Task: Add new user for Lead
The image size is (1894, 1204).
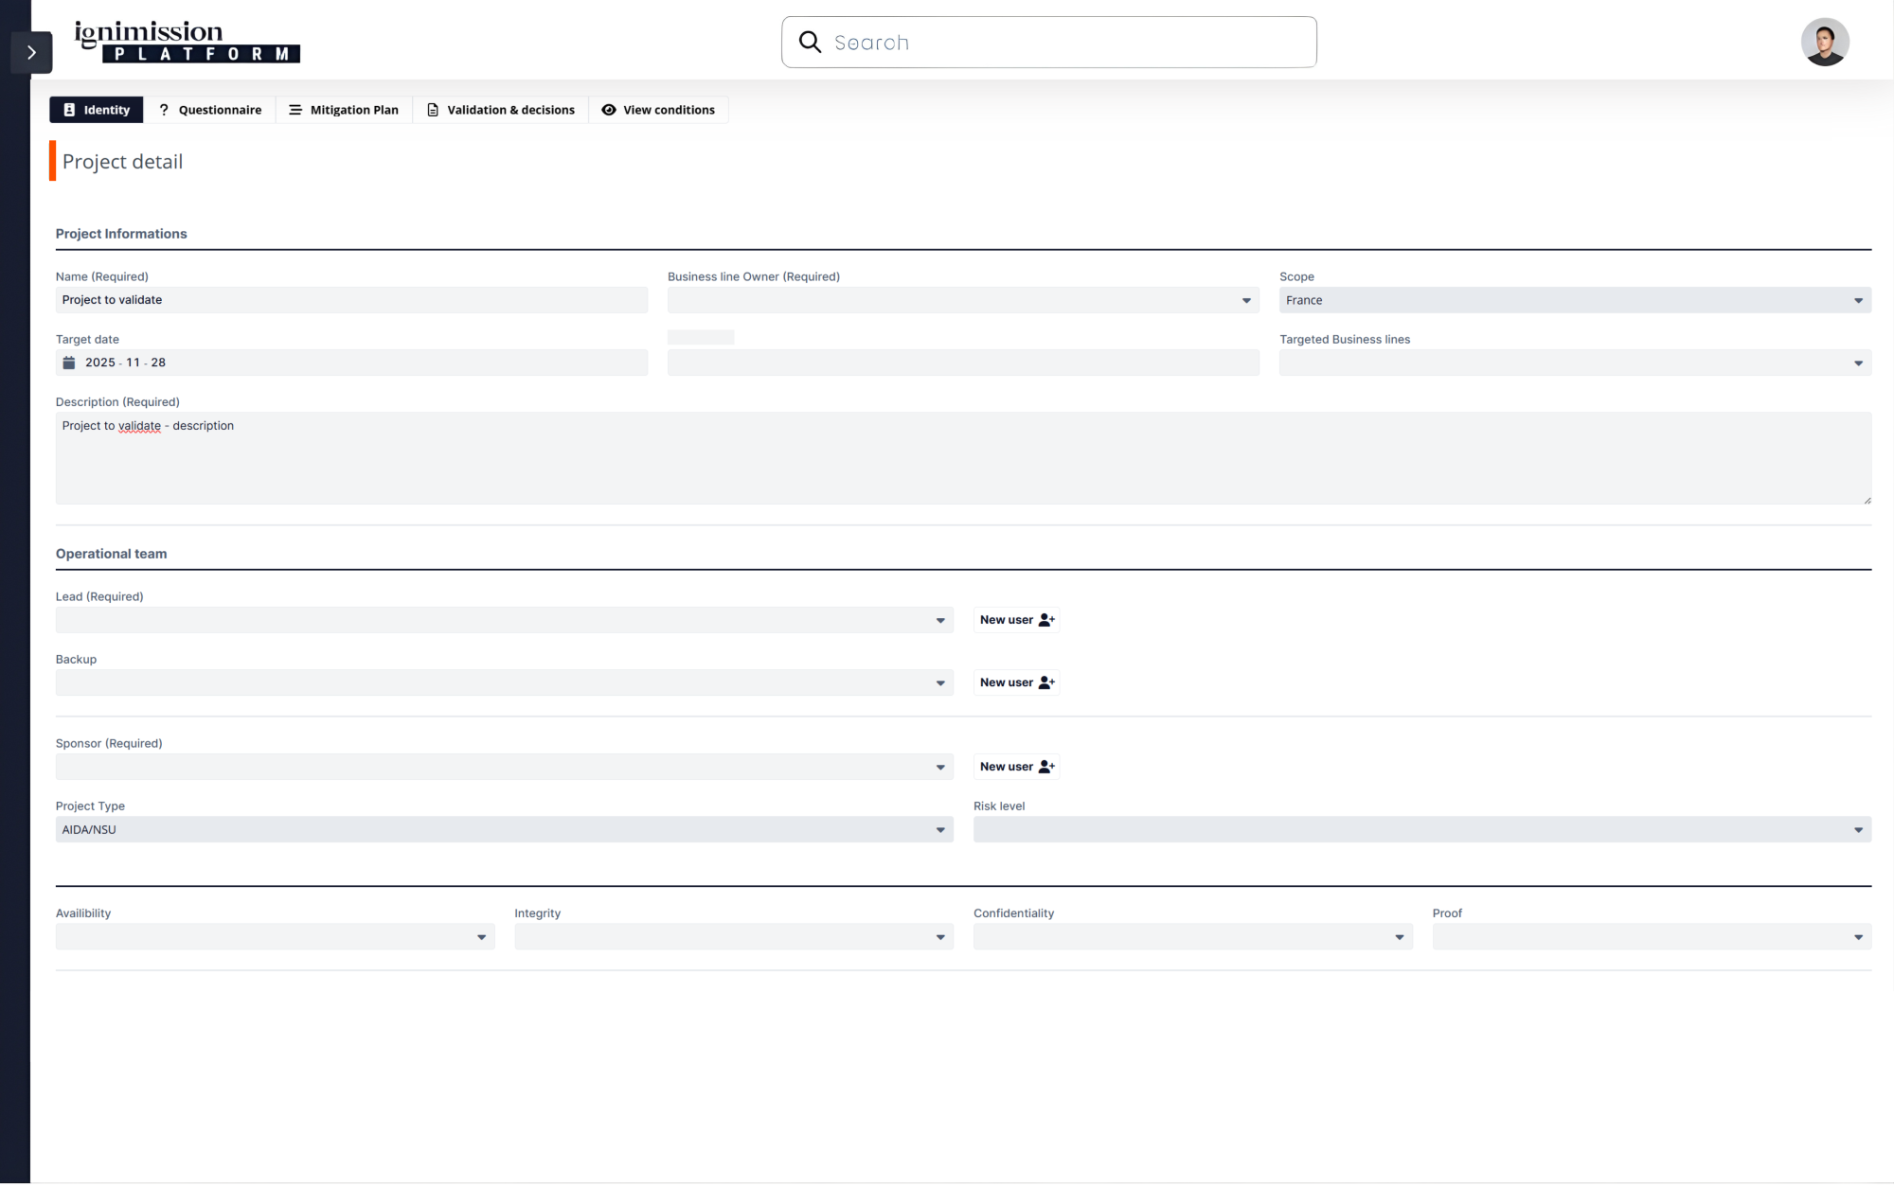Action: [x=1016, y=620]
